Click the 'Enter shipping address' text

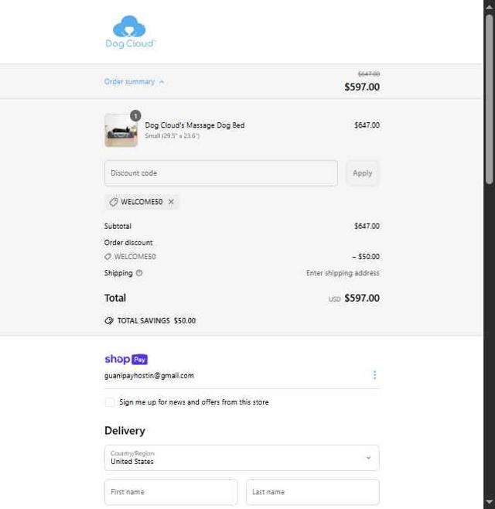[343, 273]
